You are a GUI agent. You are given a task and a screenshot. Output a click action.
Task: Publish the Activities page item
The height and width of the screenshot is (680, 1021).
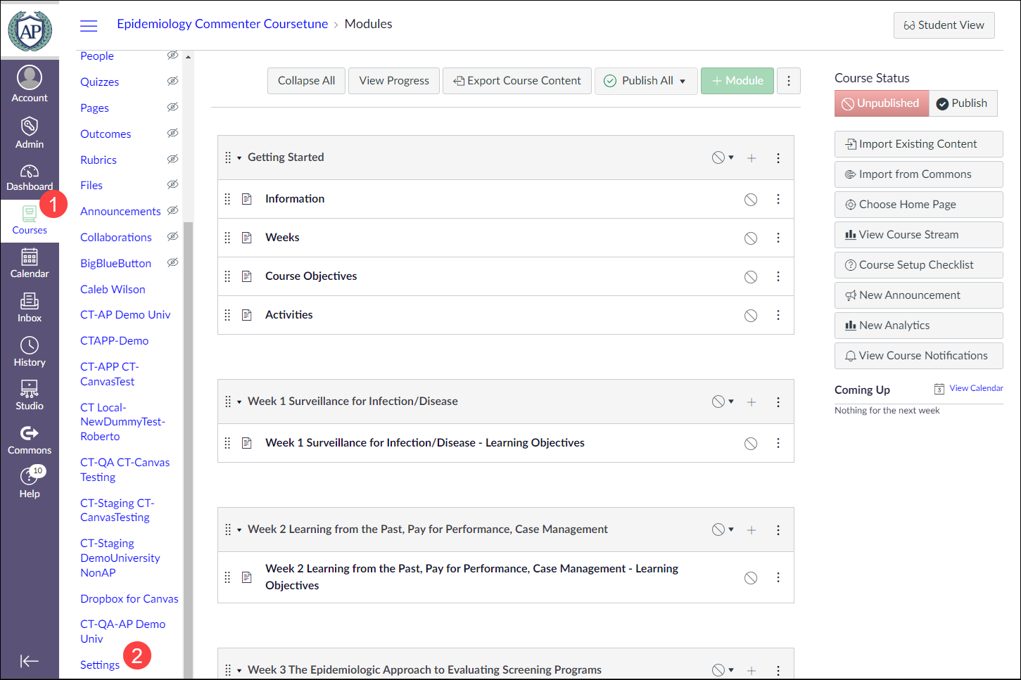pyautogui.click(x=751, y=316)
